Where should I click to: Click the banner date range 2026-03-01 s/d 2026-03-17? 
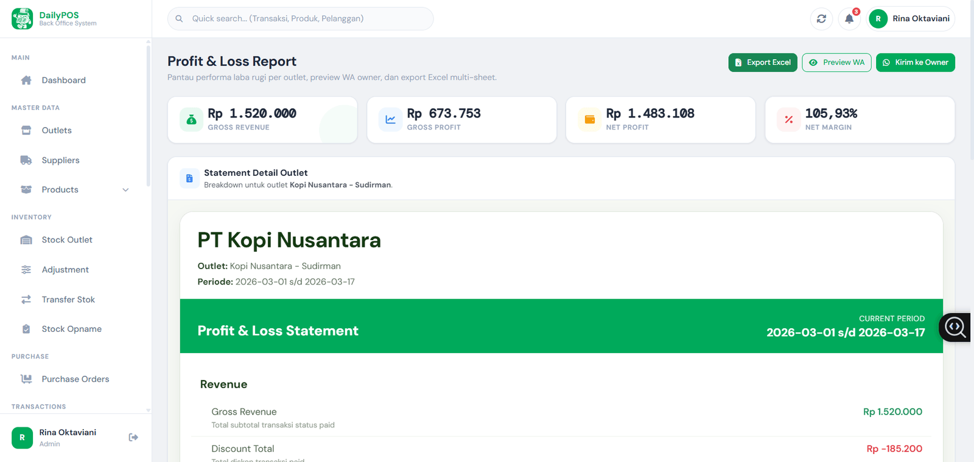pos(846,333)
